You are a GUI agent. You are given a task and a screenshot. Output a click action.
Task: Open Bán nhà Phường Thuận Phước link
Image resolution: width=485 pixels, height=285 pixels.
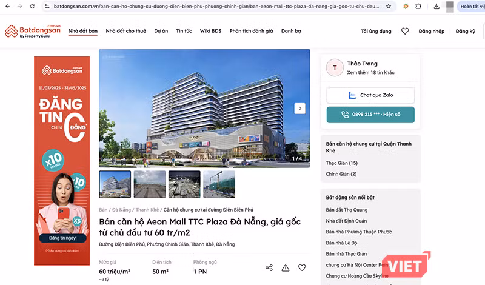pos(359,232)
